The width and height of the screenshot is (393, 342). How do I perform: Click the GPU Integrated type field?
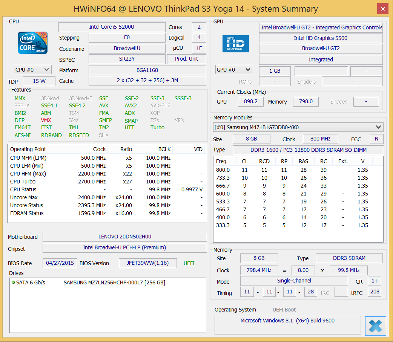[x=321, y=60]
